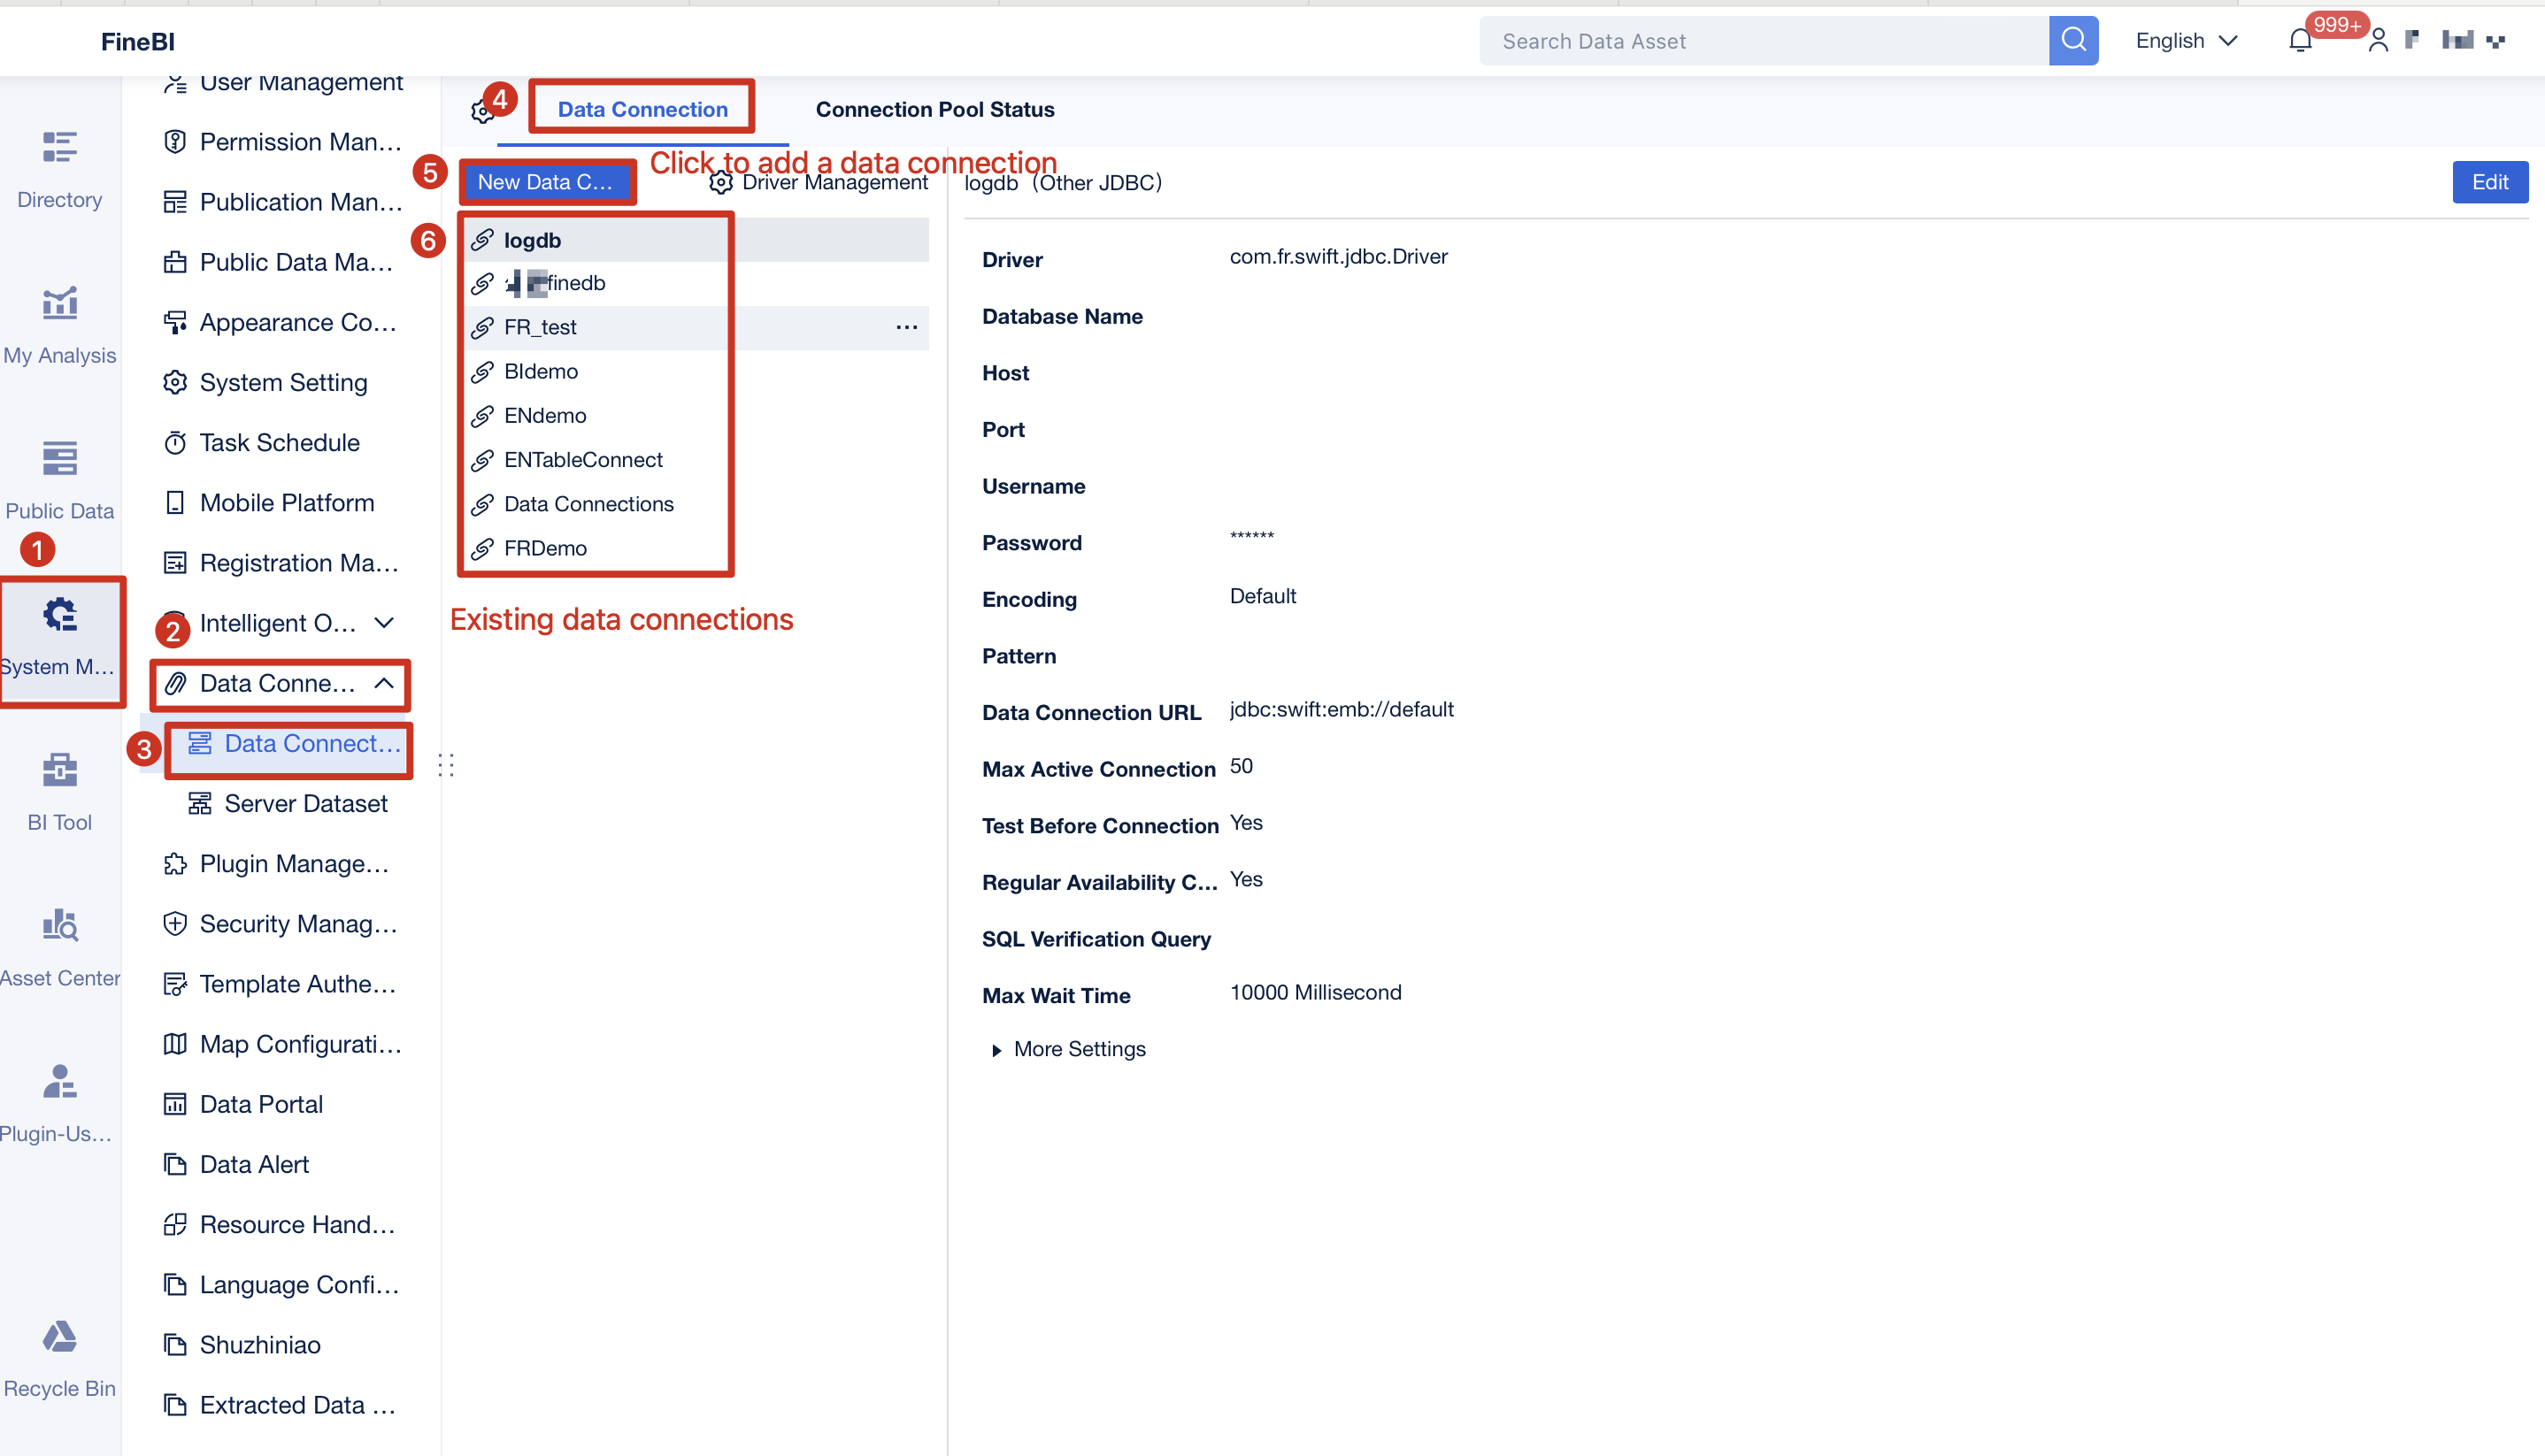The image size is (2545, 1456).
Task: Open the Directory panel from the sidebar
Action: pos(59,168)
